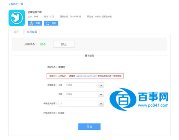The height and width of the screenshot is (140, 179).
Task: Click the 启动 status text
Action: point(43,44)
